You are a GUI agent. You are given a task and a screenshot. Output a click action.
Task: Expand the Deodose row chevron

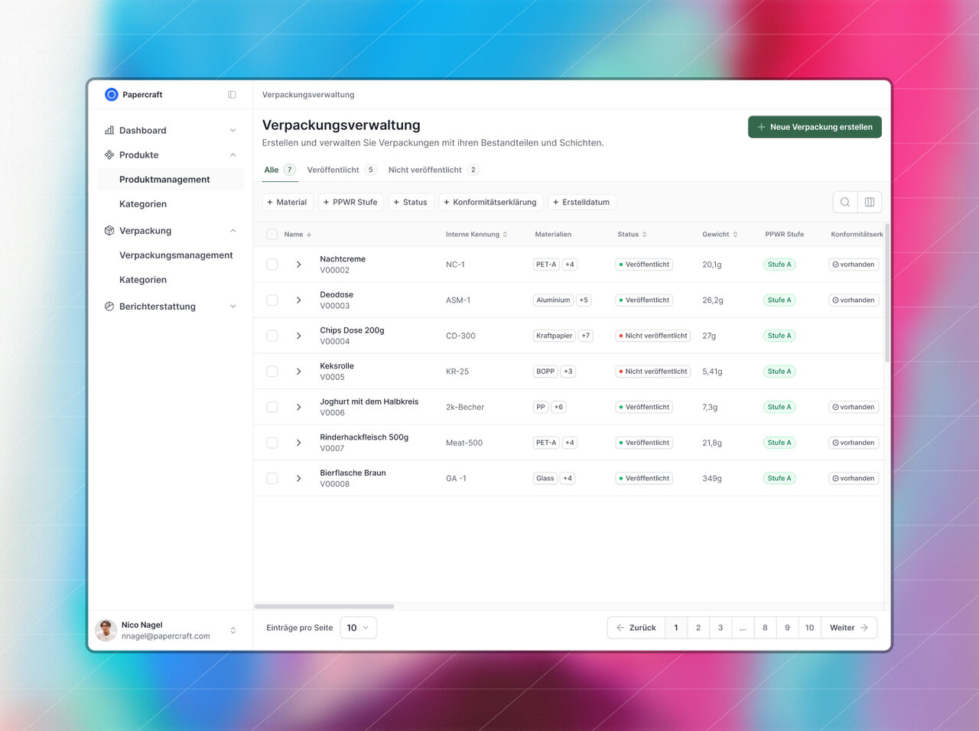click(298, 301)
